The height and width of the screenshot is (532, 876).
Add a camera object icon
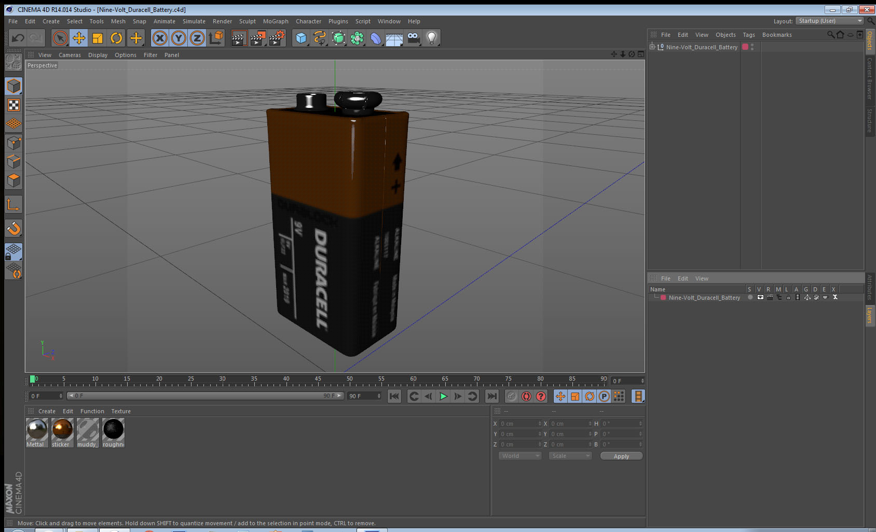coord(413,38)
